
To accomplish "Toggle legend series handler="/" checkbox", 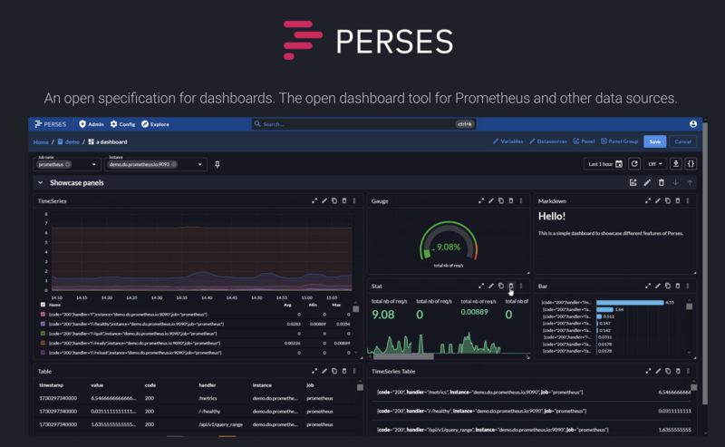I will [x=43, y=315].
